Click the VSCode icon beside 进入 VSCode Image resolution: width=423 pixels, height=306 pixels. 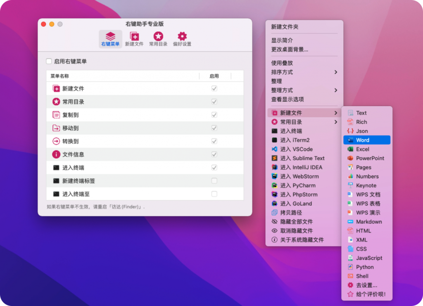pyautogui.click(x=273, y=149)
